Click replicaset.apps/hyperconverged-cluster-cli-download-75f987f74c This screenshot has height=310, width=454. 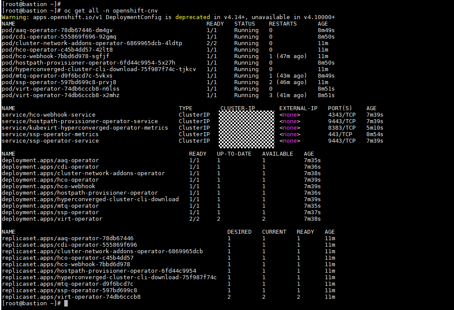tap(109, 277)
